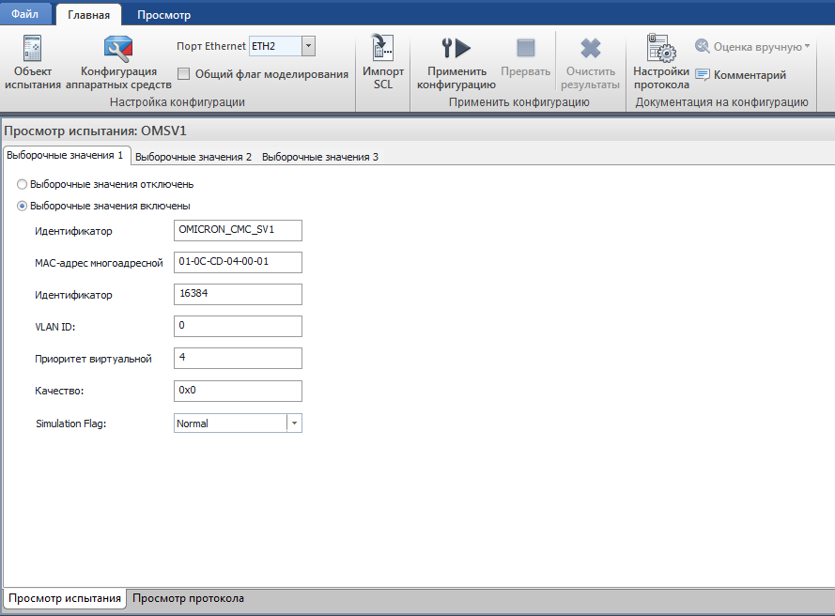Expand the Порт Ethernet ETH2 dropdown
The height and width of the screenshot is (616, 835).
click(x=308, y=46)
